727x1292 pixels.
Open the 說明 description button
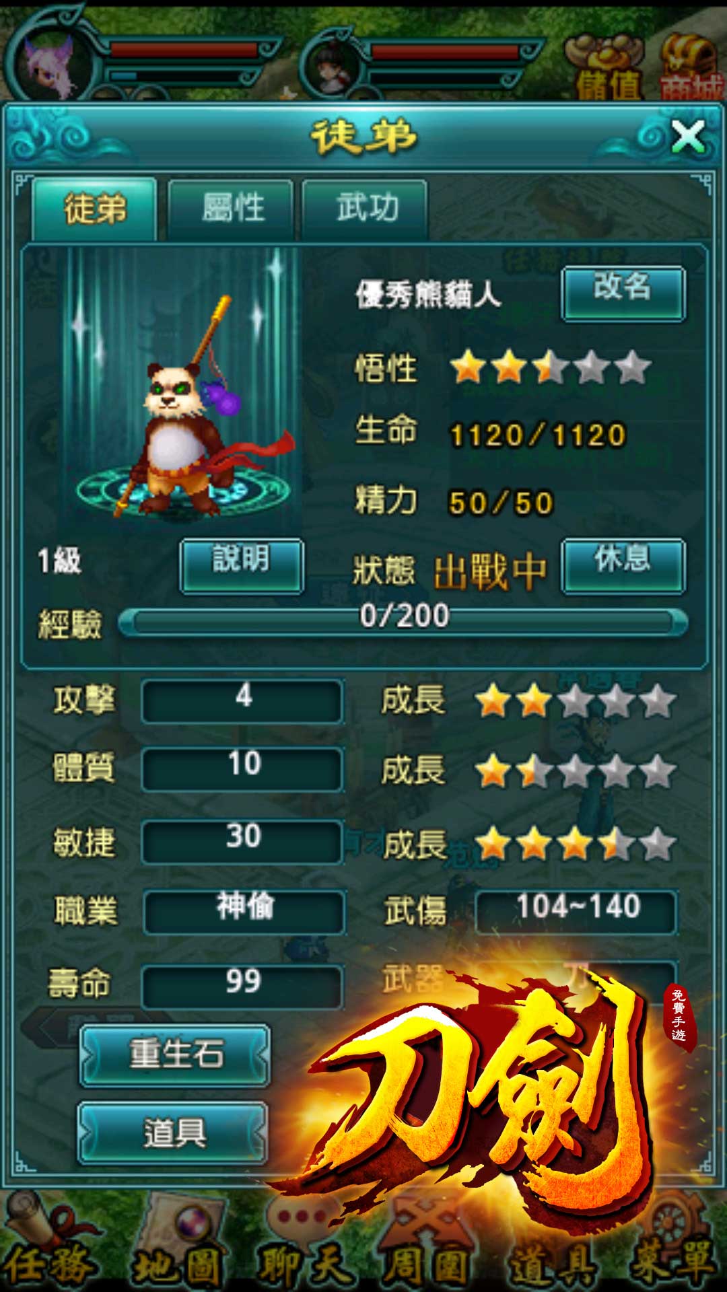click(241, 565)
